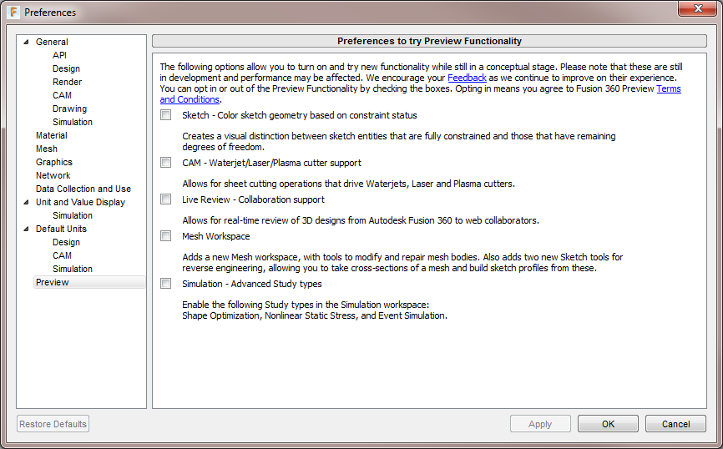This screenshot has width=723, height=449.
Task: Collapse the Default Units tree node
Action: (26, 229)
